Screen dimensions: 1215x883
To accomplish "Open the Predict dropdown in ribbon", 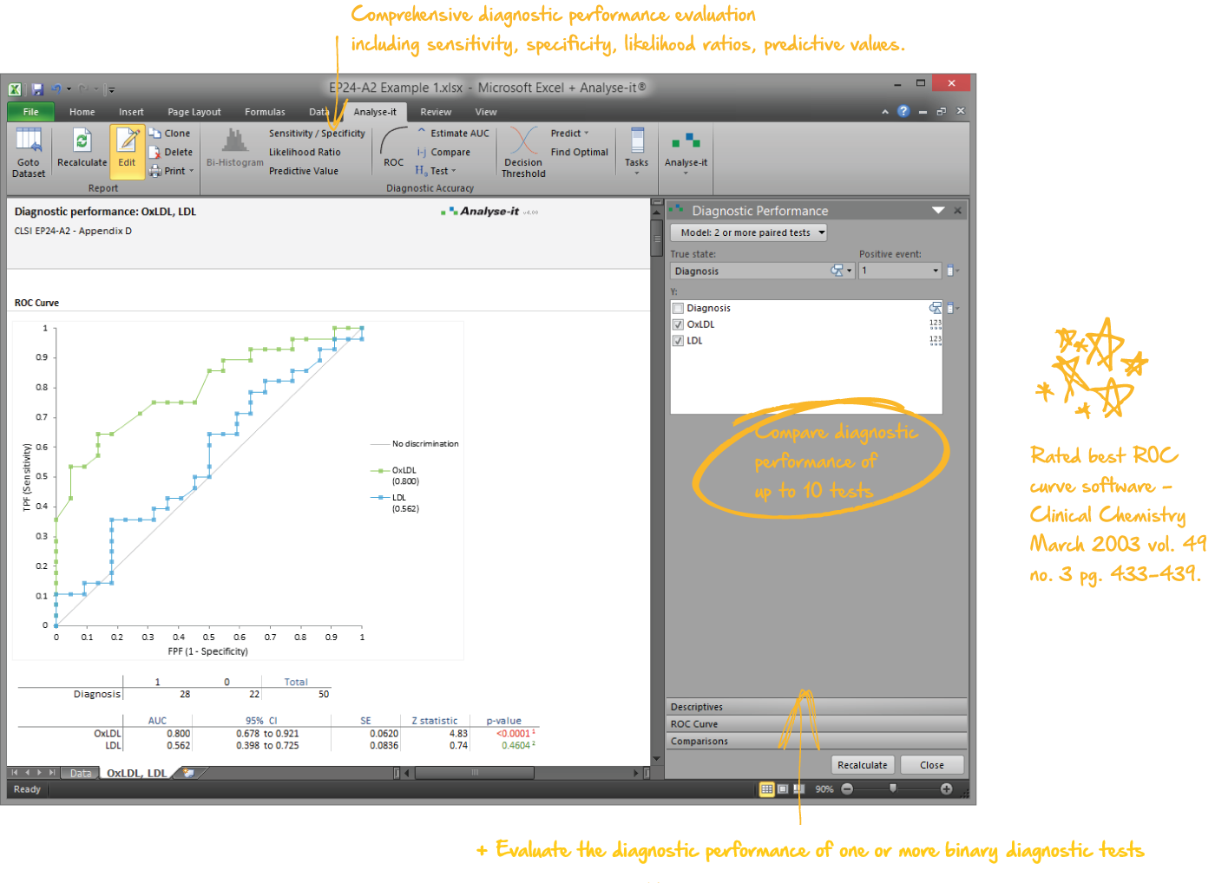I will pyautogui.click(x=569, y=134).
